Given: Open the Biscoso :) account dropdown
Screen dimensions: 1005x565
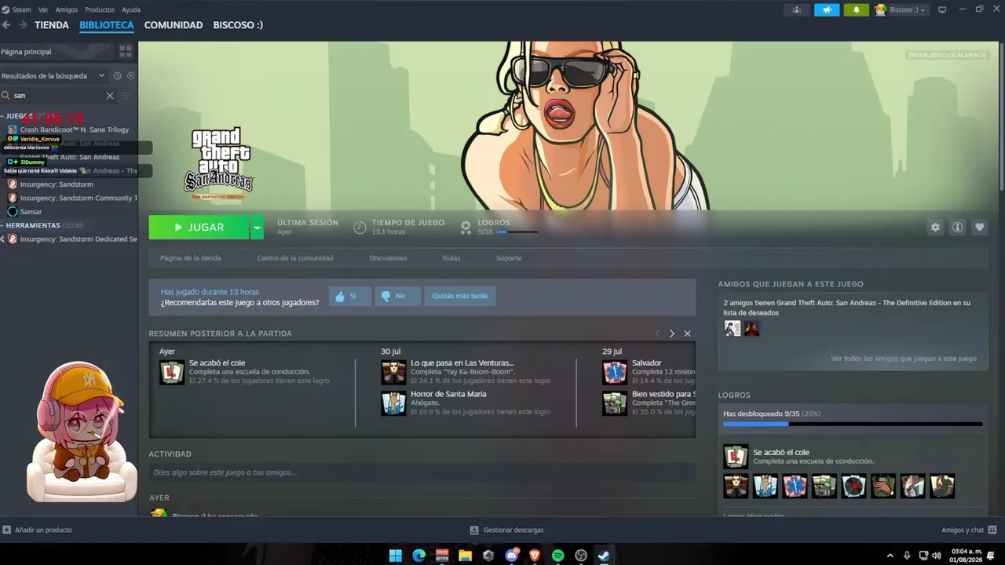Looking at the screenshot, I should coord(901,9).
